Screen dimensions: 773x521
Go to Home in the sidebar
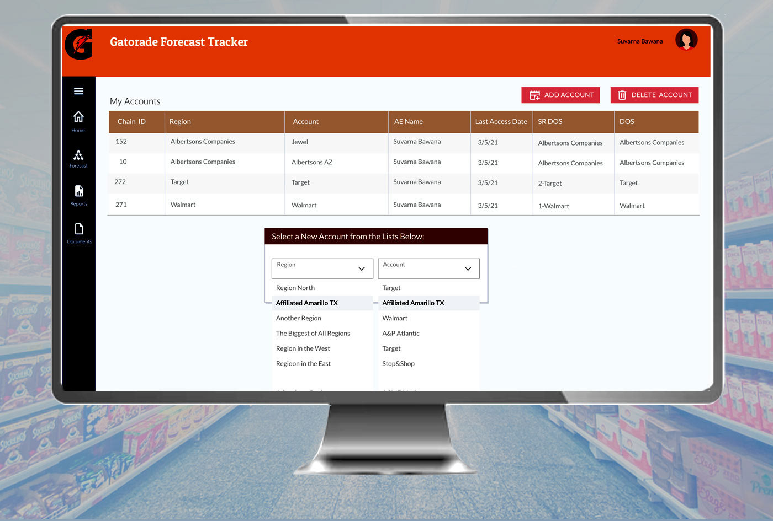click(x=78, y=121)
